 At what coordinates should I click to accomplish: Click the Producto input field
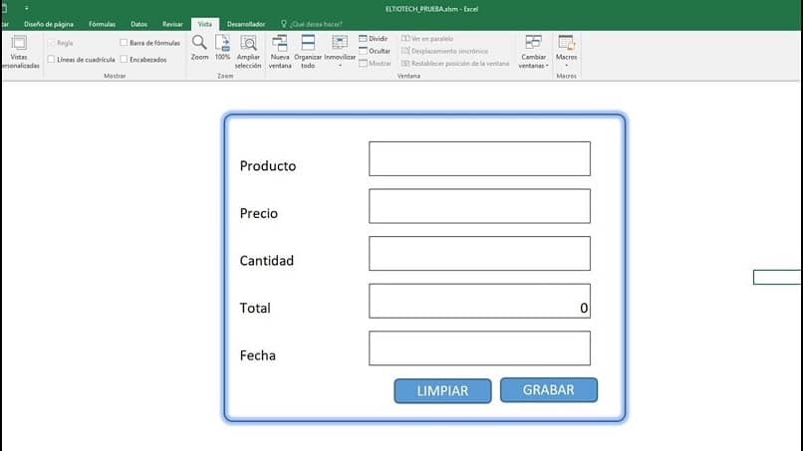point(479,158)
